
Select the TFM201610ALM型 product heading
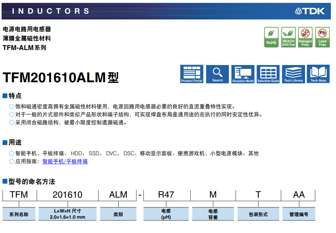tap(61, 77)
